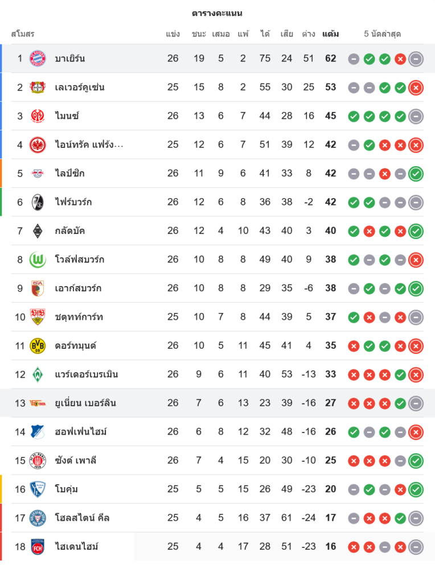Click Leverkusen's latest match loss indicator
Viewport: 435px width, 569px height.
[x=416, y=87]
